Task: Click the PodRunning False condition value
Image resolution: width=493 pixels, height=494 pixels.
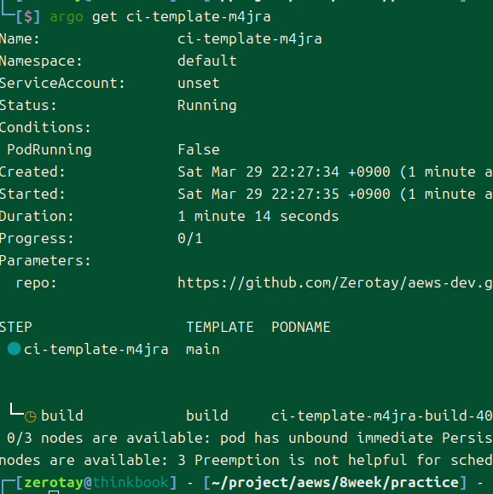Action: [199, 149]
